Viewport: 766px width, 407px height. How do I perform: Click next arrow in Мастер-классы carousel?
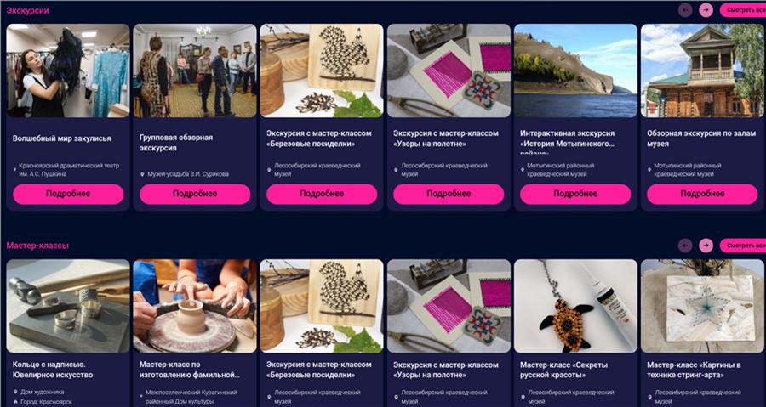click(x=706, y=246)
